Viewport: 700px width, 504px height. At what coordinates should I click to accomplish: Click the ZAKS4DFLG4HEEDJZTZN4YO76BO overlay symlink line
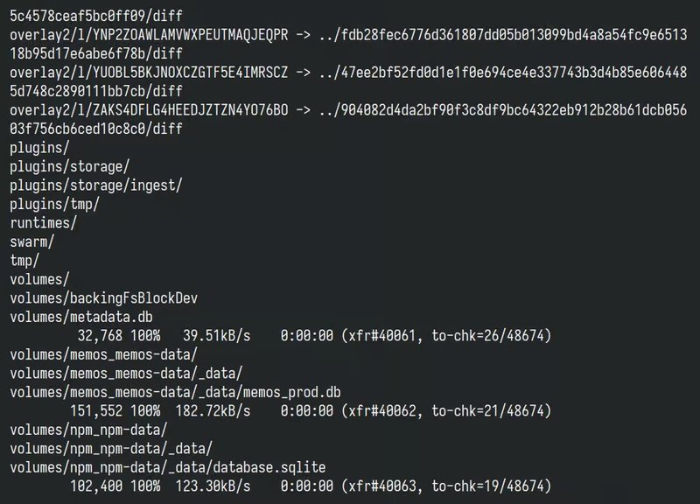click(149, 110)
